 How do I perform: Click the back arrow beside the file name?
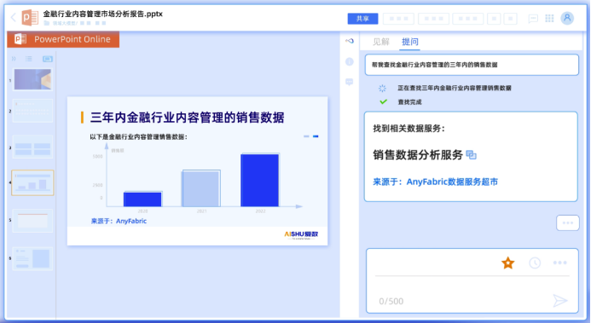pyautogui.click(x=13, y=17)
